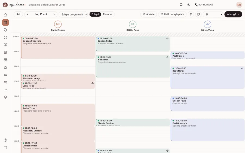
Task: Open the megaphone marketing icon in the sidebar
Action: click(x=5, y=75)
